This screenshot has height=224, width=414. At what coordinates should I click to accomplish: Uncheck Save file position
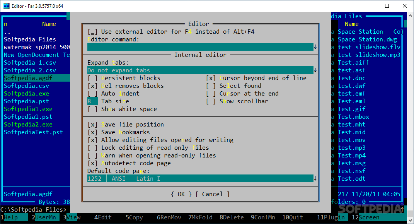(92, 125)
